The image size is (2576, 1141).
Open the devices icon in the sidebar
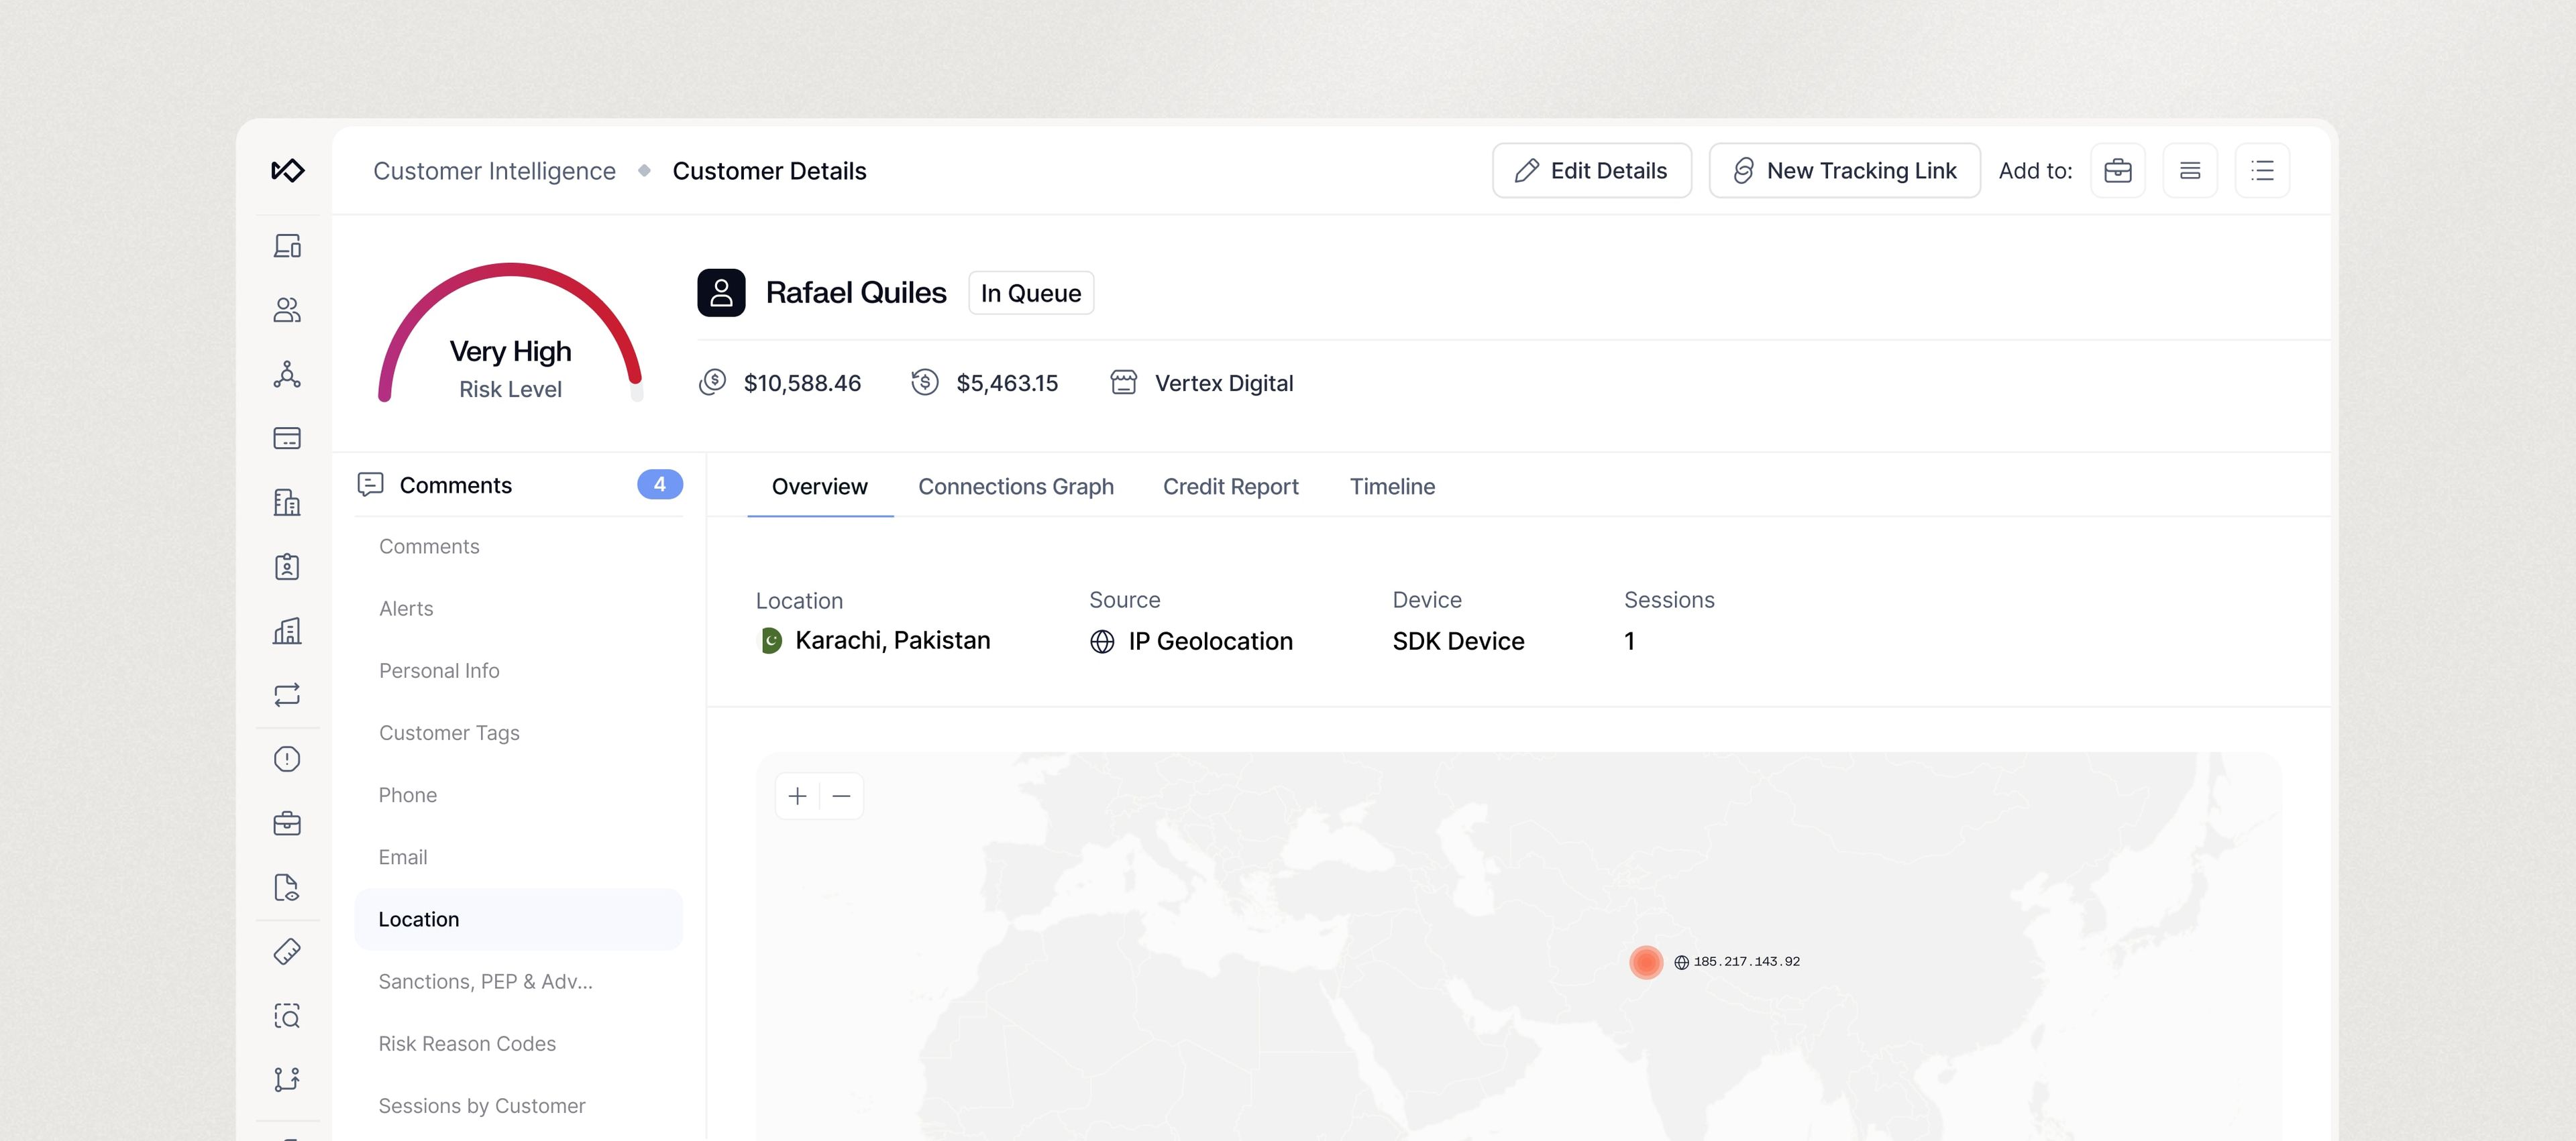pos(287,246)
